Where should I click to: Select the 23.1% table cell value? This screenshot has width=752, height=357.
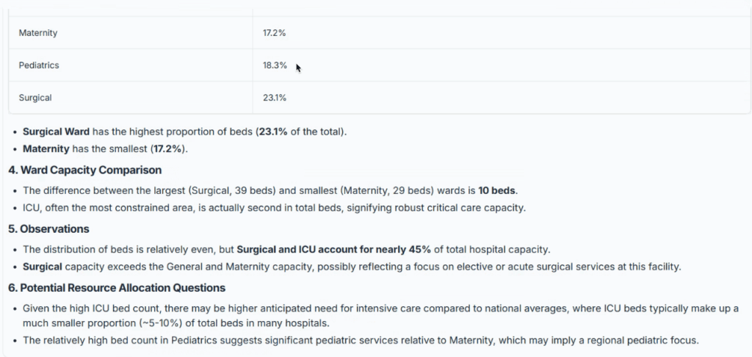[x=274, y=98]
